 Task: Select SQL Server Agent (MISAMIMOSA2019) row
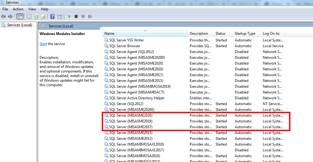(x=194, y=86)
